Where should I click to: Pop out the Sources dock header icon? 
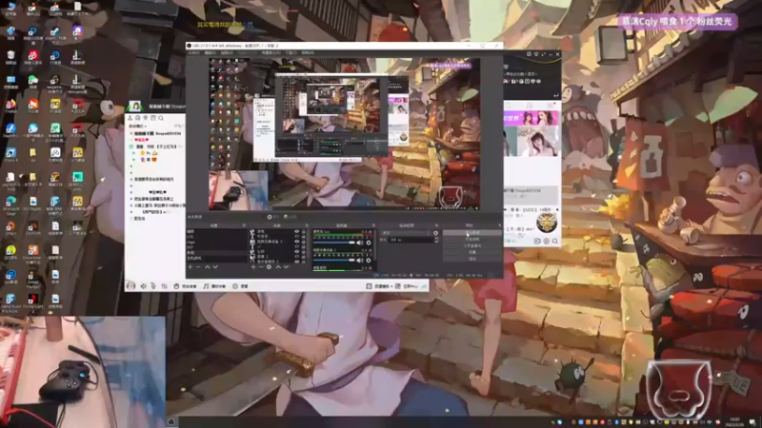click(307, 225)
